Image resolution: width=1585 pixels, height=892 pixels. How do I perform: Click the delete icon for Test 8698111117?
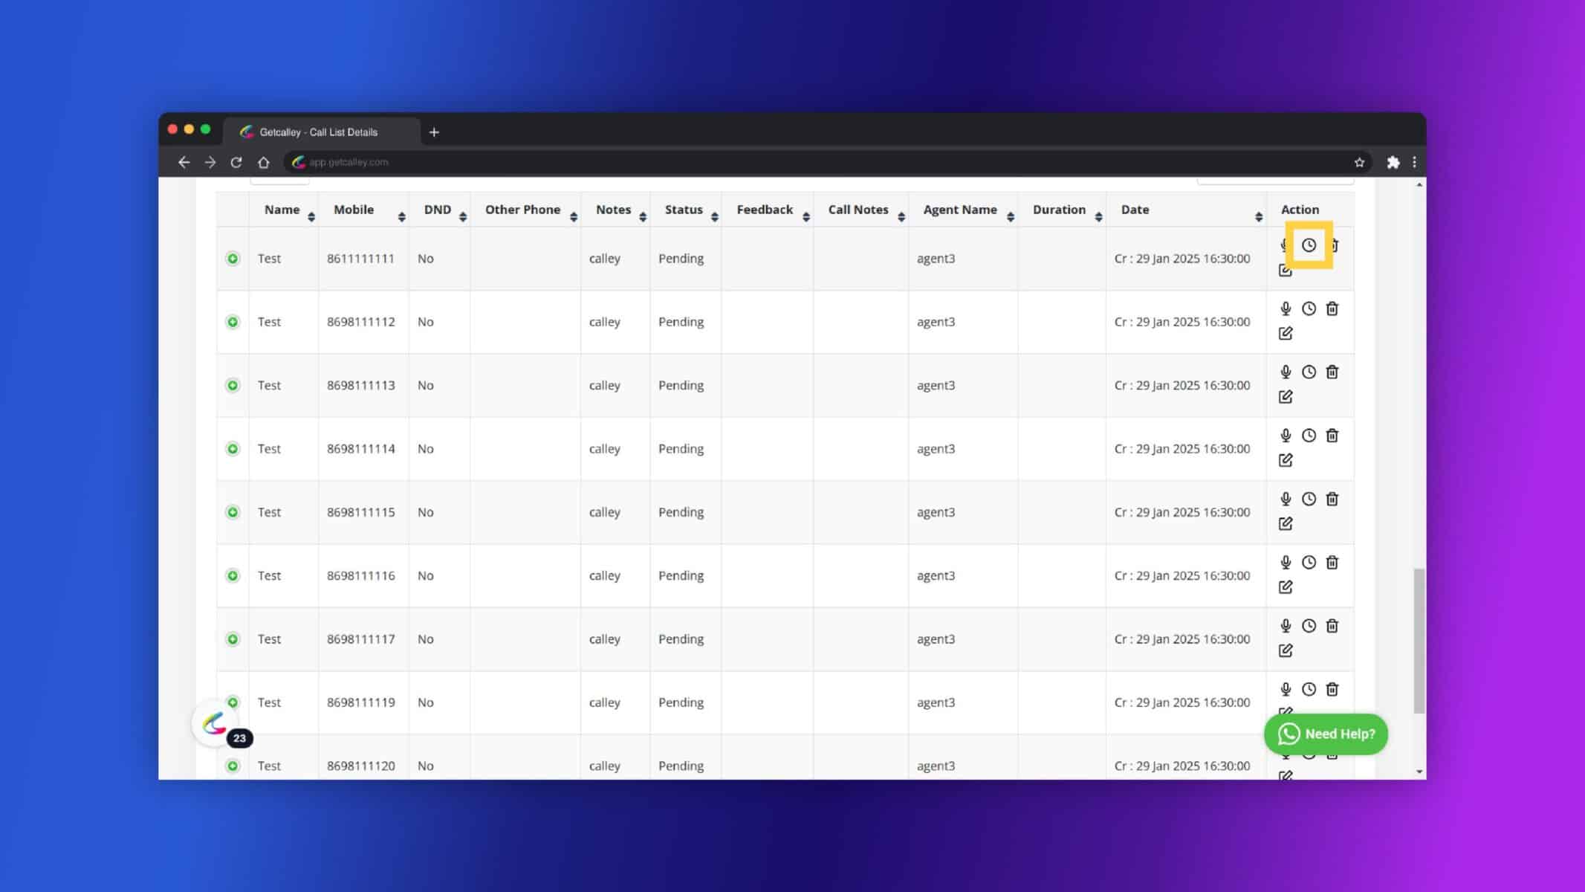pos(1332,625)
